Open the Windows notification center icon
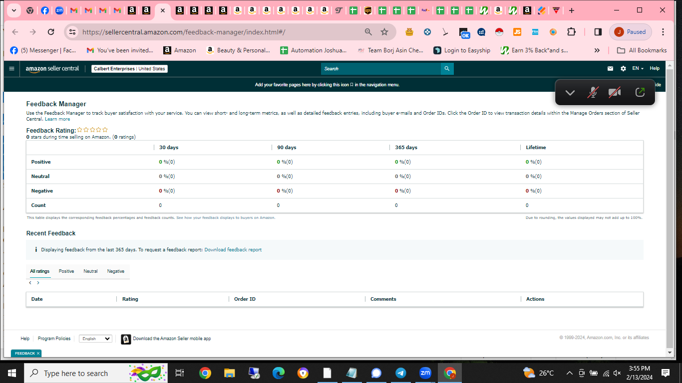Image resolution: width=682 pixels, height=383 pixels. click(x=665, y=373)
